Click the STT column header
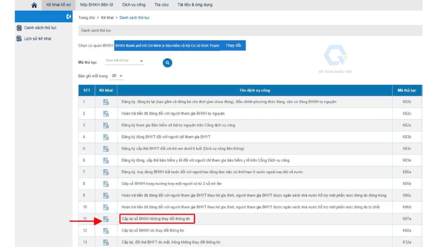 point(87,90)
